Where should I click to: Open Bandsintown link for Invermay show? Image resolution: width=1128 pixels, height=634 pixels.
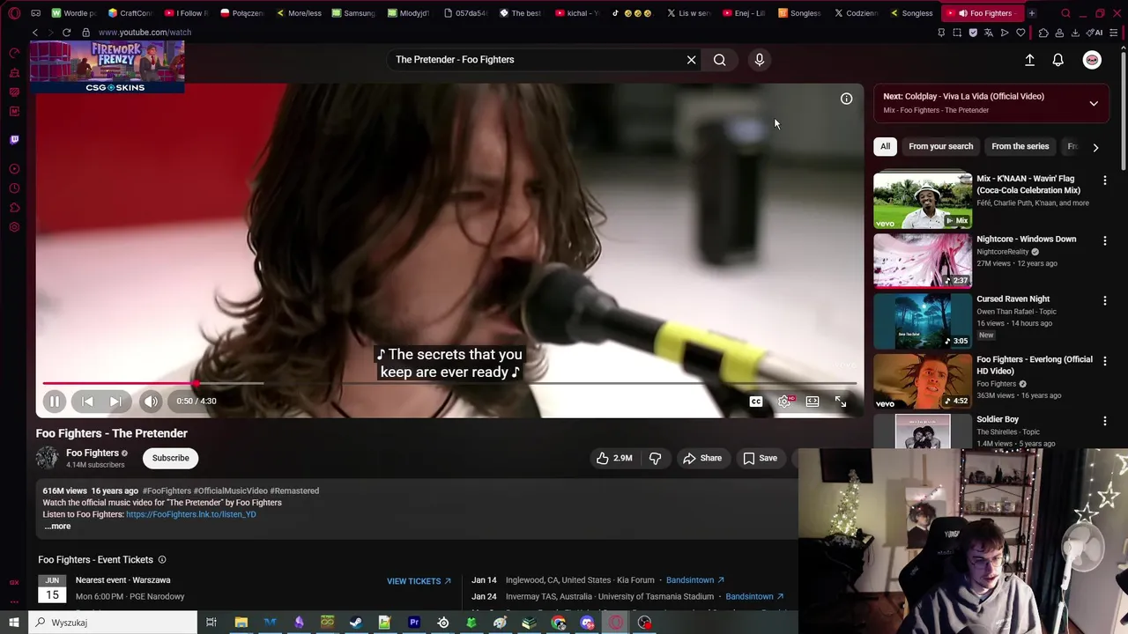(754, 596)
